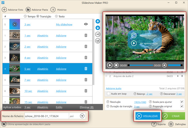Move slide down with blue arrow
Image resolution: width=188 pixels, height=128 pixels.
[x=98, y=28]
